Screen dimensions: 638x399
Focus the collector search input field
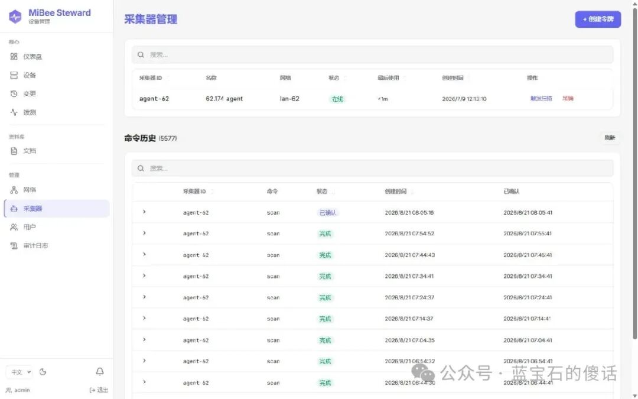pos(372,54)
